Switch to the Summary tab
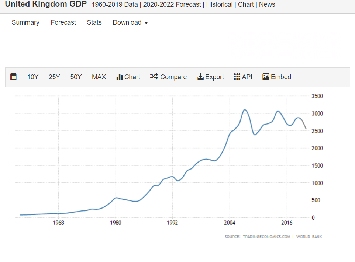Viewport: 355px width, 262px height. [25, 22]
